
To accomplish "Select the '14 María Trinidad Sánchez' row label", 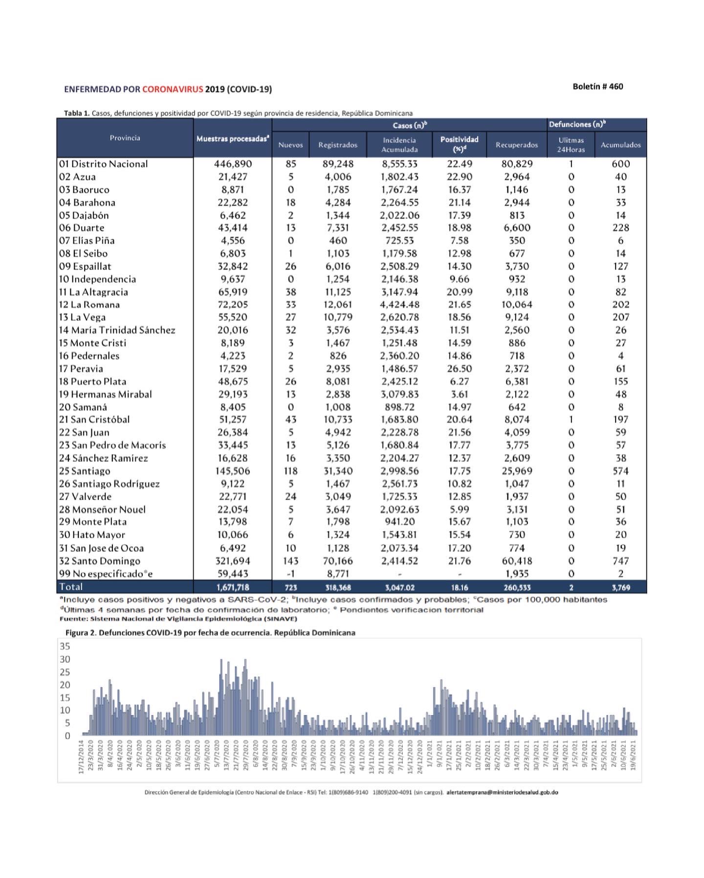I will (117, 330).
